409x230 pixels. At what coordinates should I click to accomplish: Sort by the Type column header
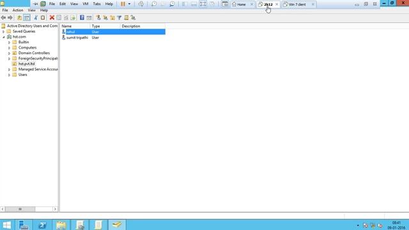click(x=105, y=26)
